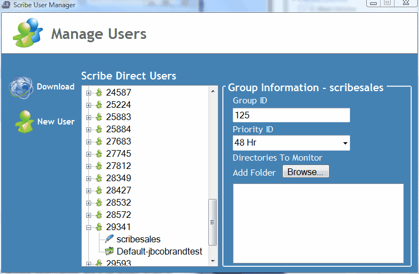Click the user icon next to 29341
Viewport: 419px width, 274px height.
(99, 227)
